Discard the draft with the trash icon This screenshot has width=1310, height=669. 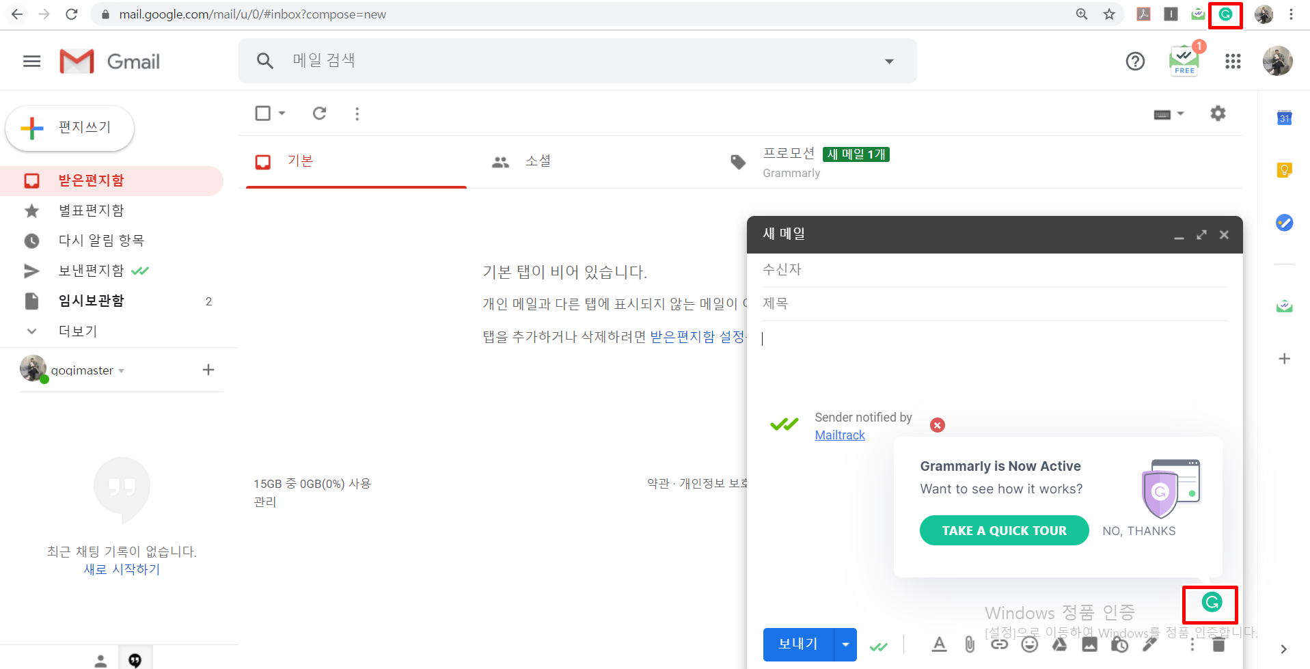pyautogui.click(x=1218, y=644)
